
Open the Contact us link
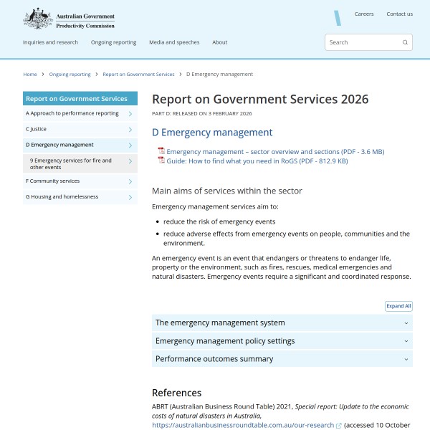[x=399, y=14]
